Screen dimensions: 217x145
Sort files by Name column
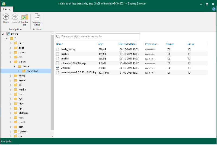coord(59,44)
